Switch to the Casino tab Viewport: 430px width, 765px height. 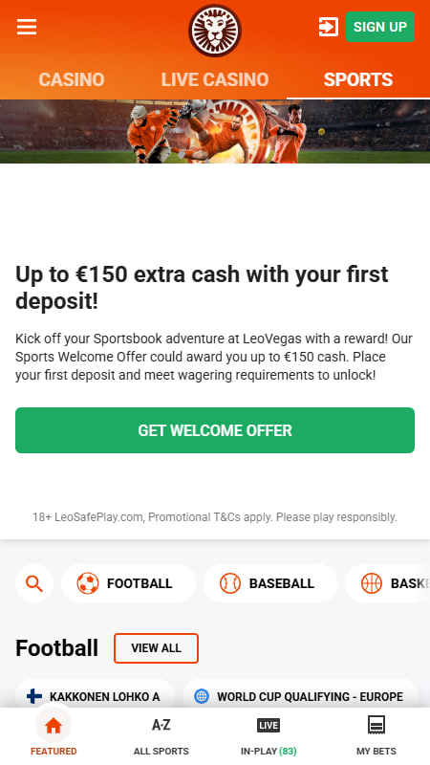[x=72, y=79]
